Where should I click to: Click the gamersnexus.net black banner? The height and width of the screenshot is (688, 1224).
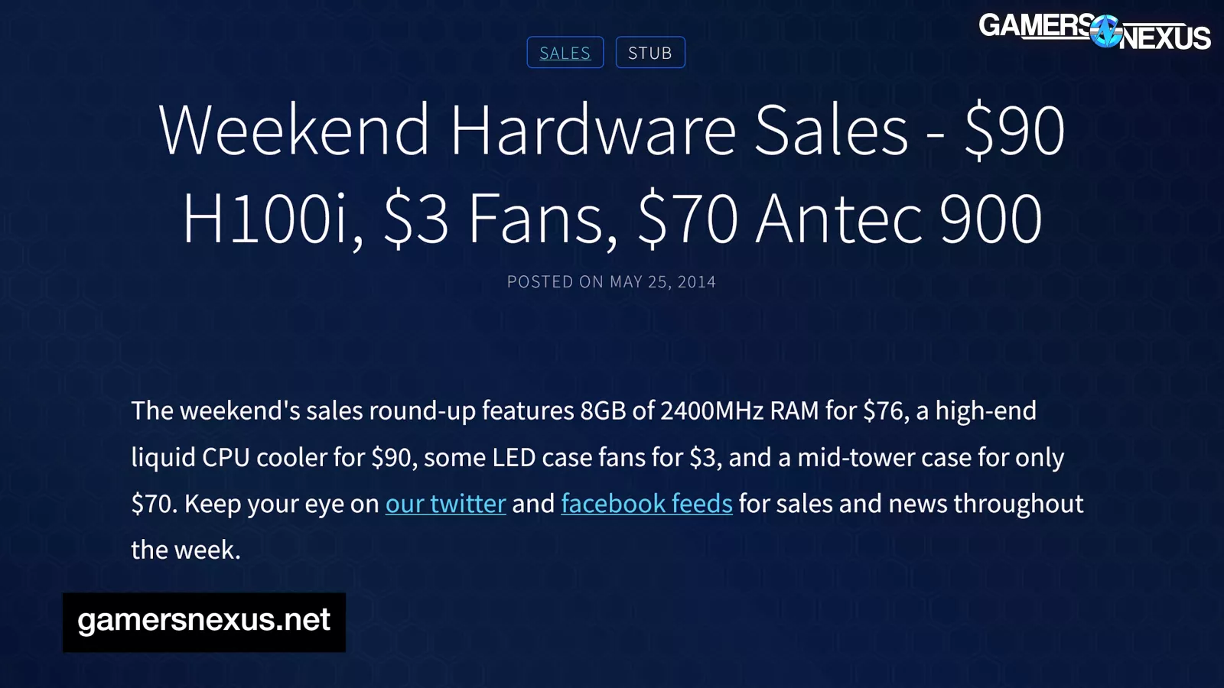tap(203, 621)
